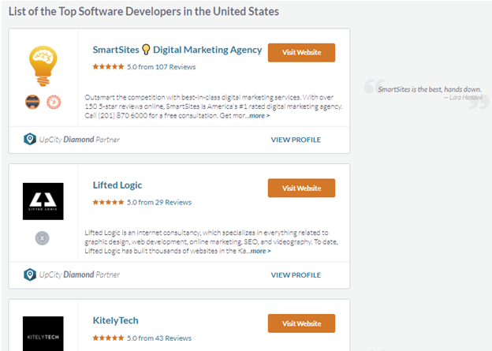Screen dimensions: 492x351
Task: Click UpCity Diamond Partner label for SmartSites
Action: tap(80, 140)
